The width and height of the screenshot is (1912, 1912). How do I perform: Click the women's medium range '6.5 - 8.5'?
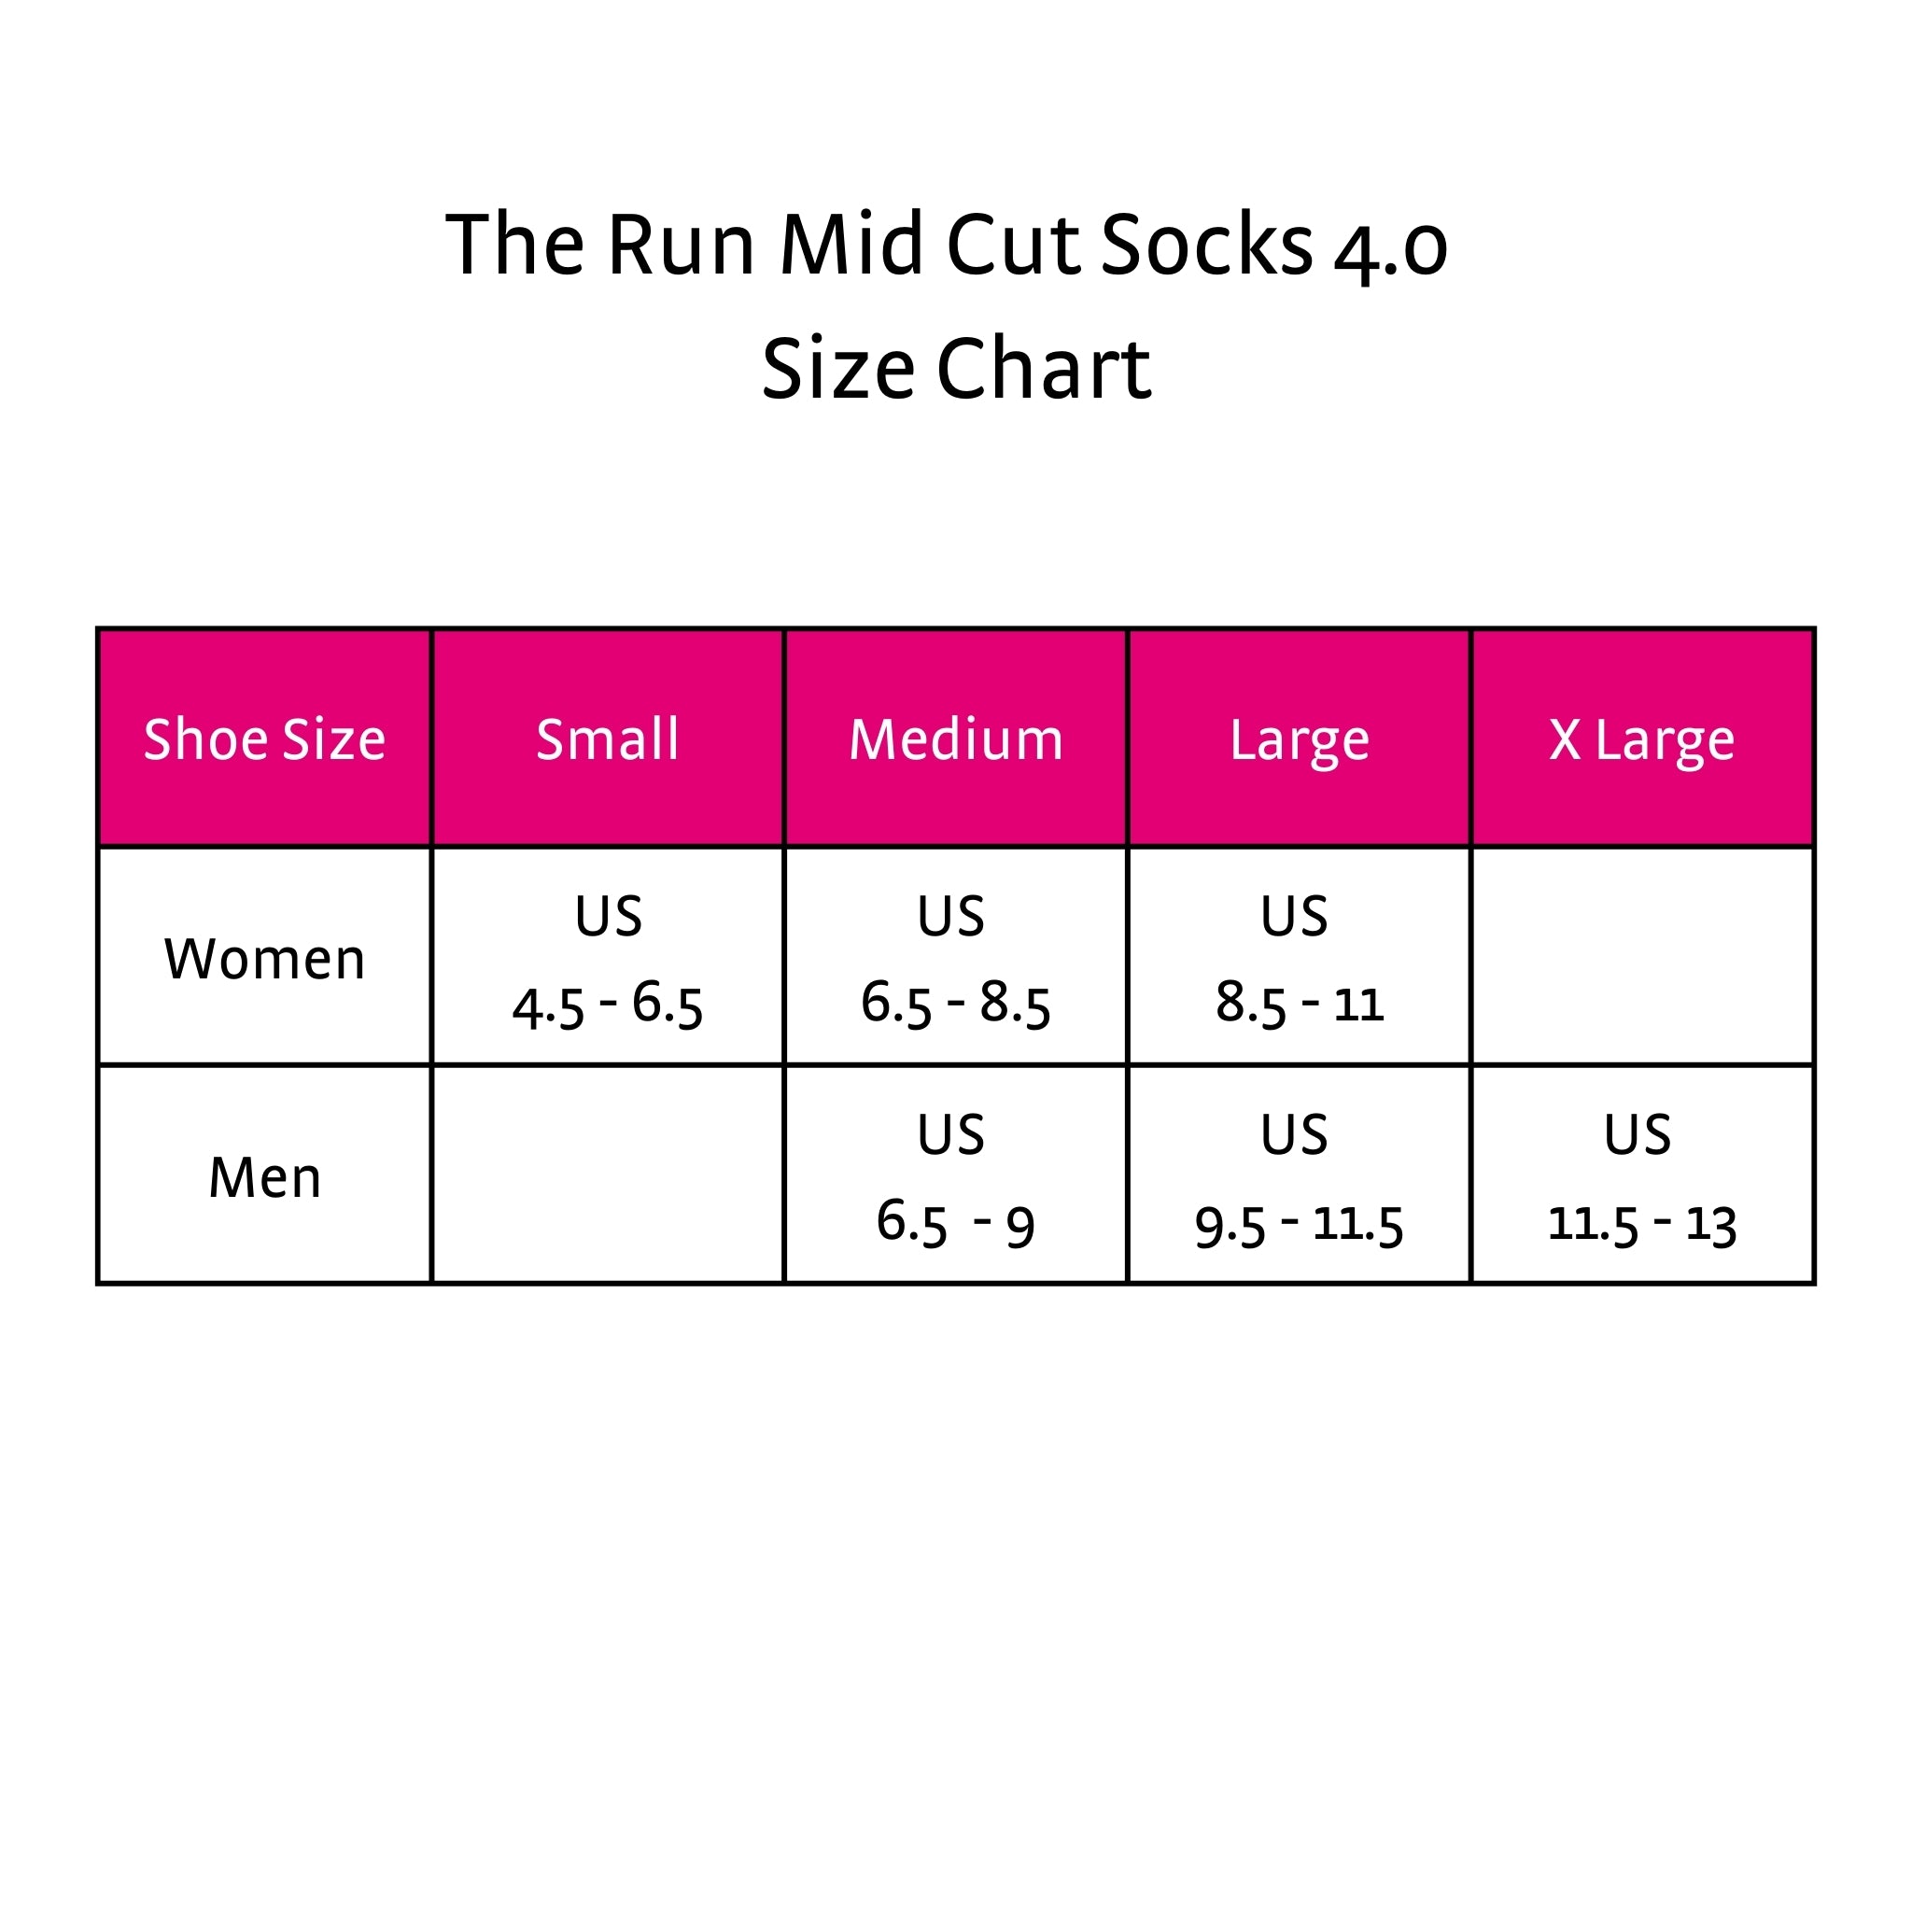point(955,1003)
